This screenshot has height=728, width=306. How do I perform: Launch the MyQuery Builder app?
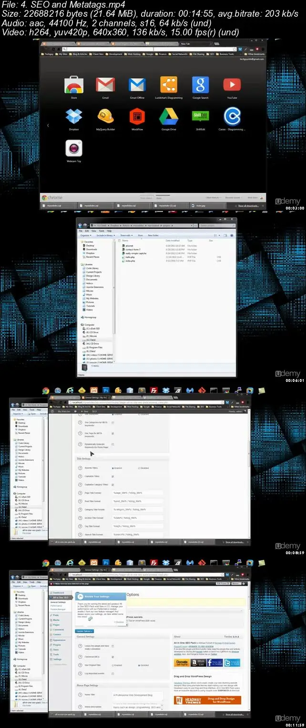click(x=105, y=116)
